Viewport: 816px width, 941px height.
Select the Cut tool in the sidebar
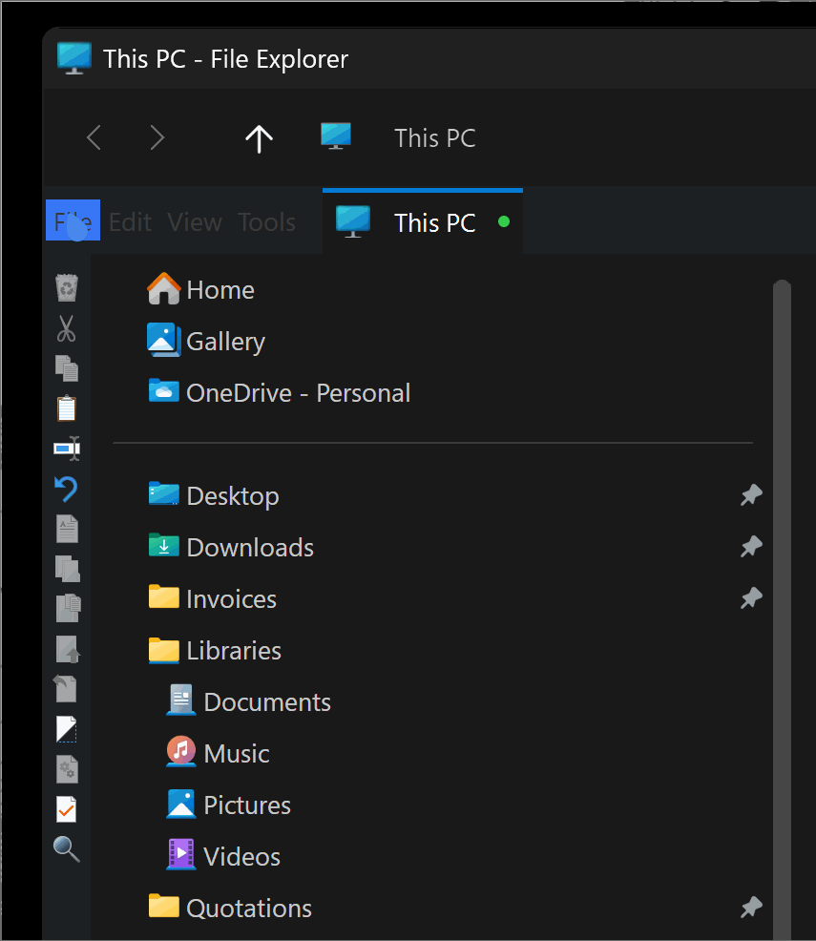(67, 327)
